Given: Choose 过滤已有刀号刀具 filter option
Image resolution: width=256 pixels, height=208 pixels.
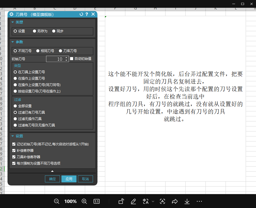Looking at the screenshot, I should [x=15, y=112].
